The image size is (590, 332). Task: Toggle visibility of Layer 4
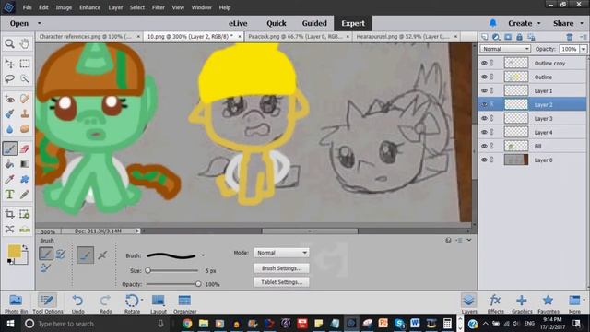tap(484, 132)
